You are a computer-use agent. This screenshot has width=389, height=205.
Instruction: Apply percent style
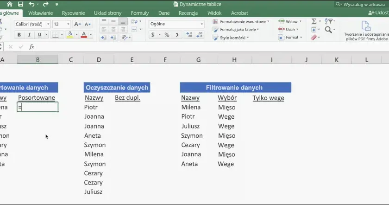pyautogui.click(x=167, y=35)
